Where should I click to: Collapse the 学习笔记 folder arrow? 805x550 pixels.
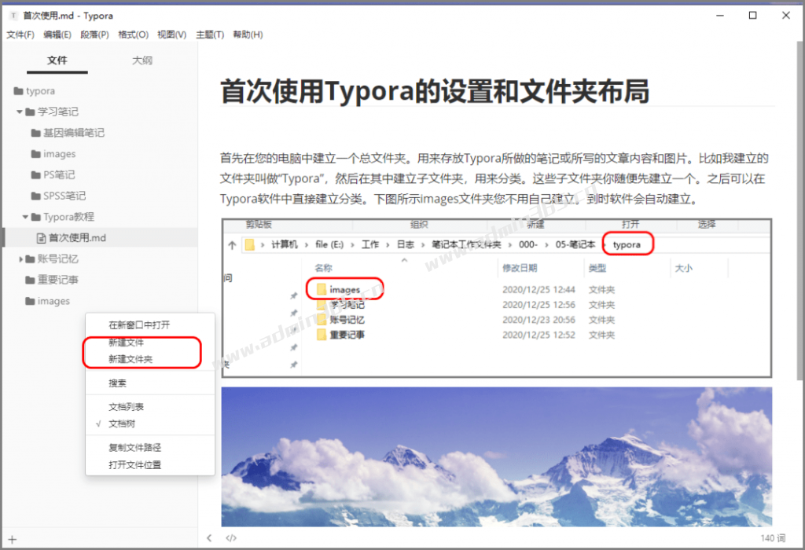(x=19, y=112)
